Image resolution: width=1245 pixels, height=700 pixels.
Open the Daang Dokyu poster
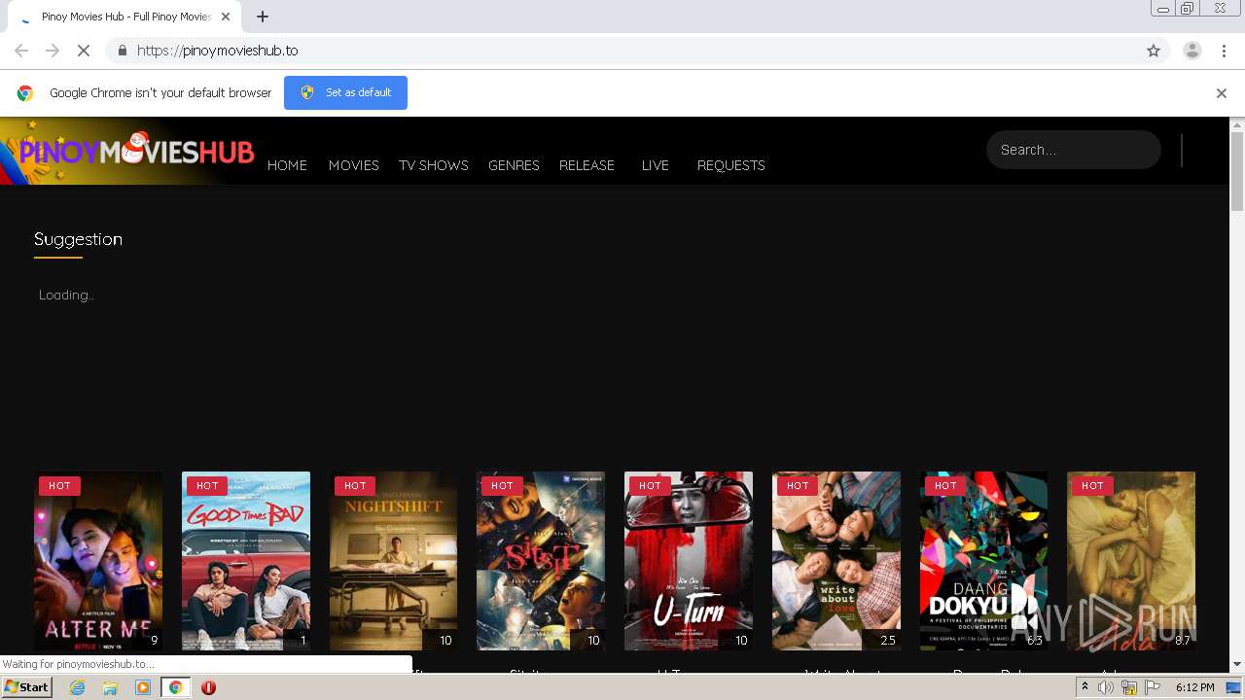point(983,561)
